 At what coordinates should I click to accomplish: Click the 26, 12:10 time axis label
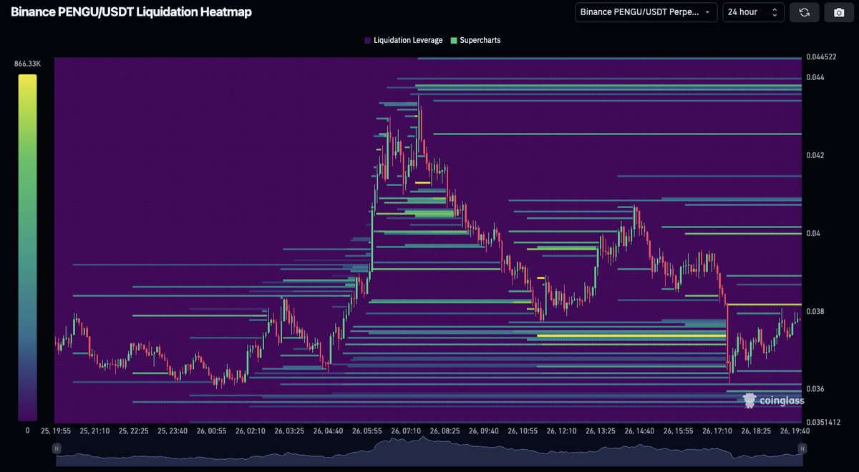[x=561, y=431]
